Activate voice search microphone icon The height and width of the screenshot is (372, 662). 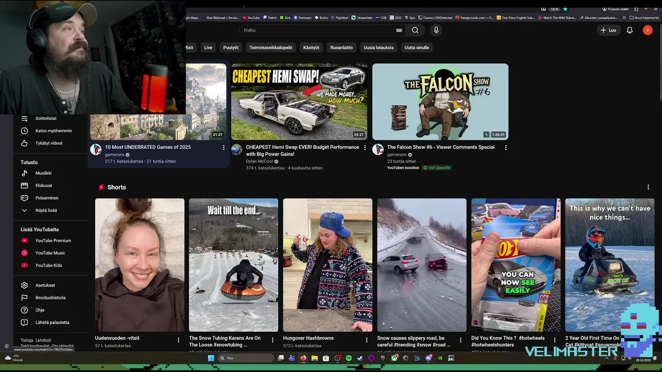click(436, 30)
